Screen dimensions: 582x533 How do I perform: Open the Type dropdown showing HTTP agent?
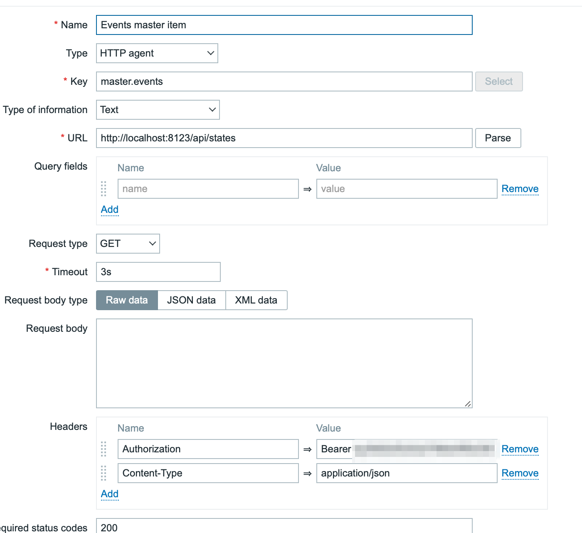[157, 53]
